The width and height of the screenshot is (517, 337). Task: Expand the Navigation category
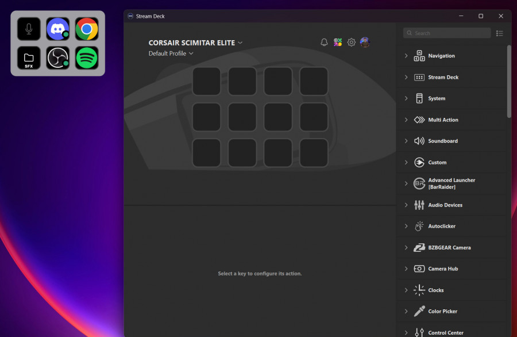(x=441, y=56)
